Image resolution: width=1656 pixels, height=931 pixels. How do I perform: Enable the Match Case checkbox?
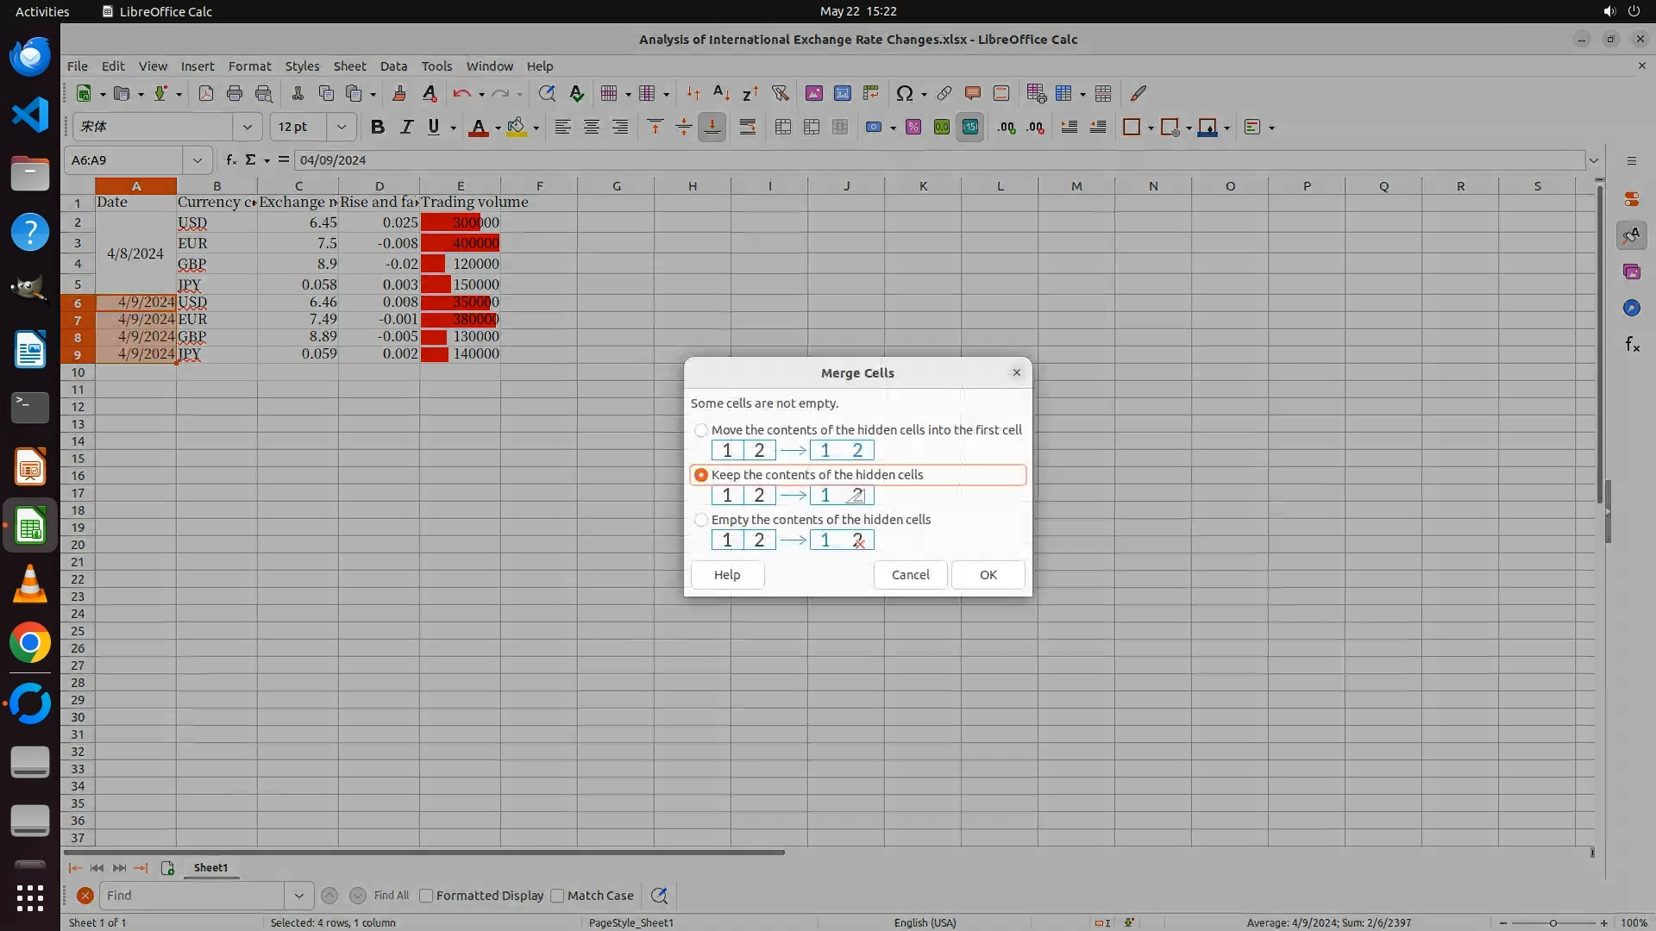[x=558, y=896]
